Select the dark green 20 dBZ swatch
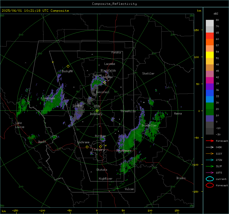 pyautogui.click(x=210, y=112)
